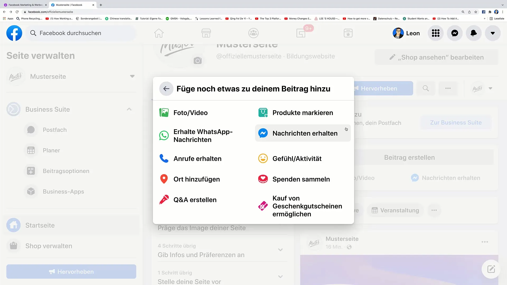
Task: Click the red pin Ort hinzufügen icon
Action: point(164,179)
